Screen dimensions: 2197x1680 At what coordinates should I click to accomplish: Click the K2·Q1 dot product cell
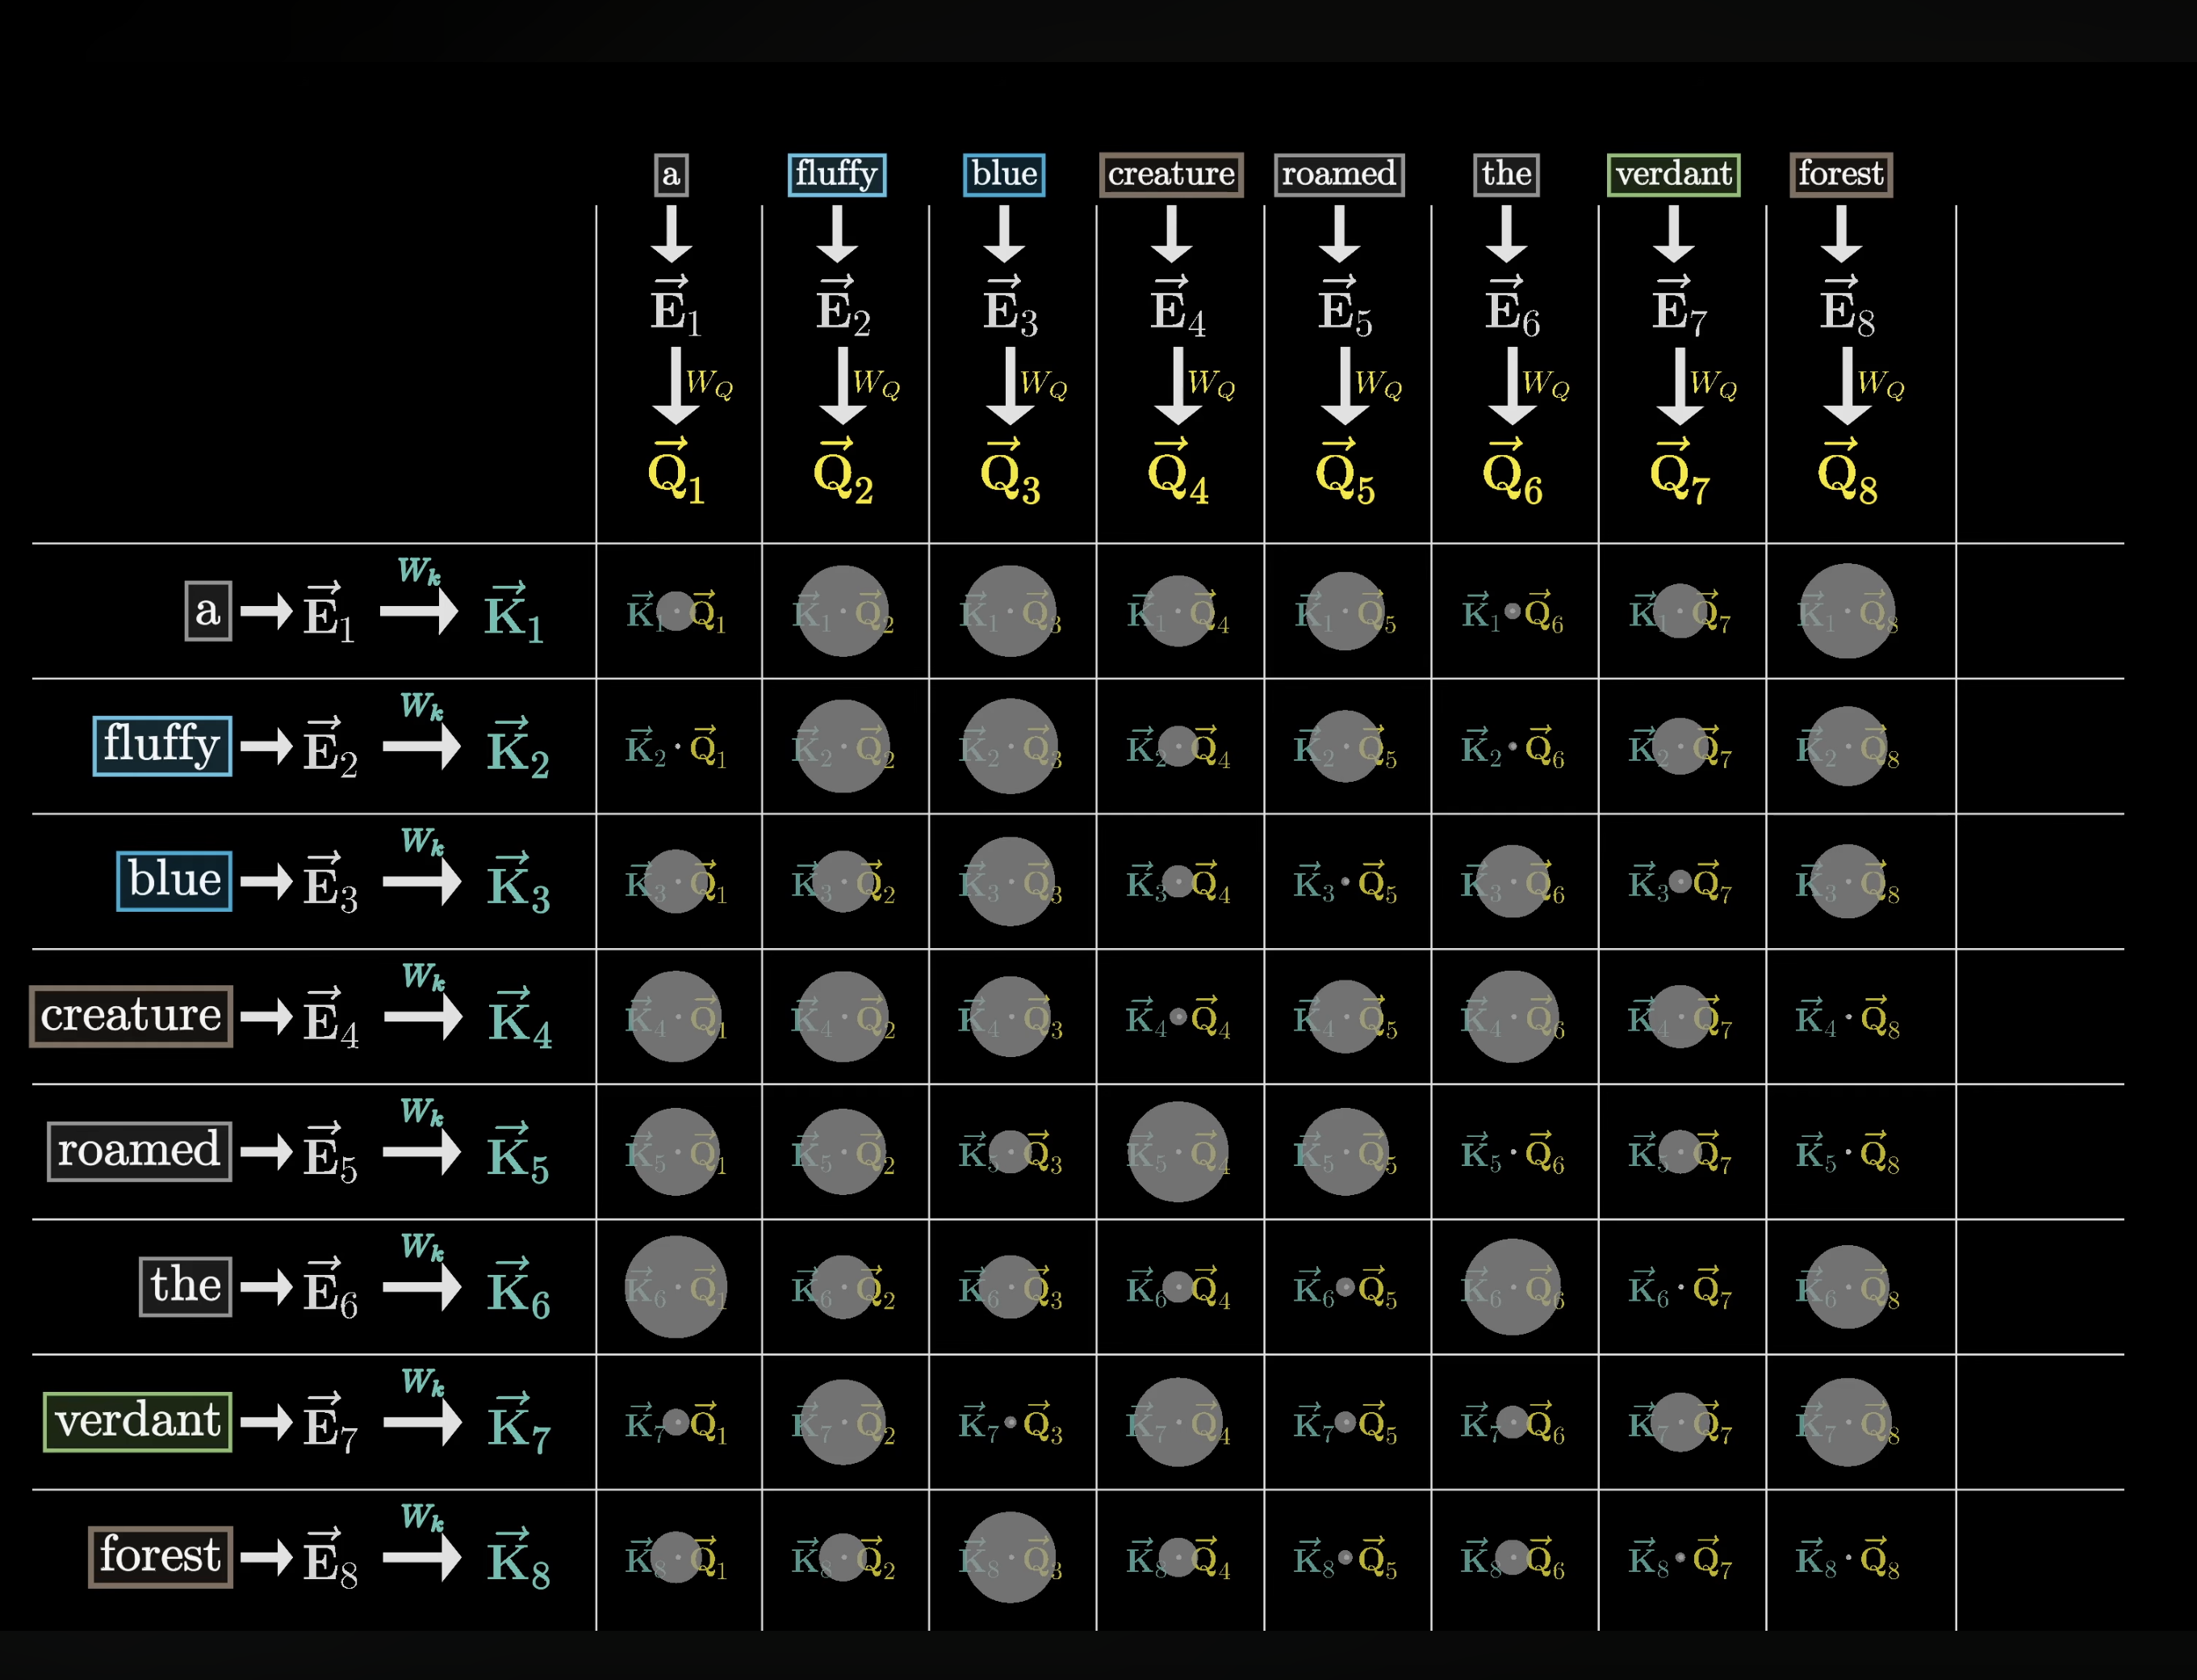pos(676,746)
